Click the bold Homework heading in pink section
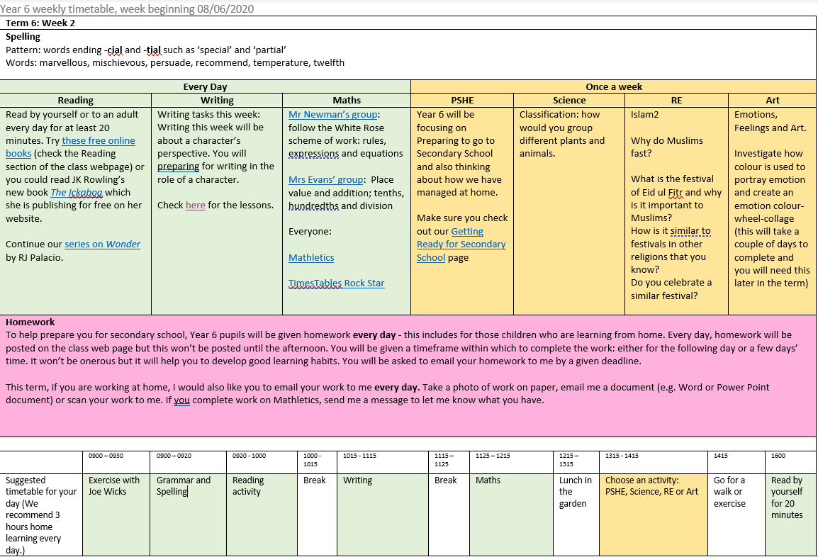The height and width of the screenshot is (557, 818). (30, 322)
